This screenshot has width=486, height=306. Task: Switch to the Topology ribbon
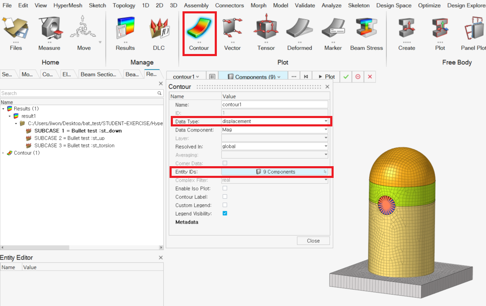click(123, 5)
